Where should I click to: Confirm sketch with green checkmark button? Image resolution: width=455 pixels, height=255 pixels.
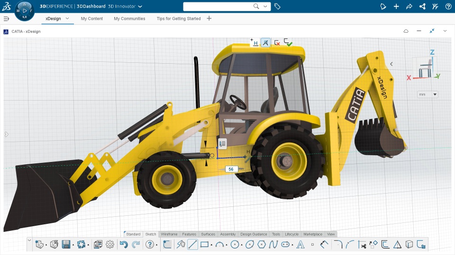[288, 42]
